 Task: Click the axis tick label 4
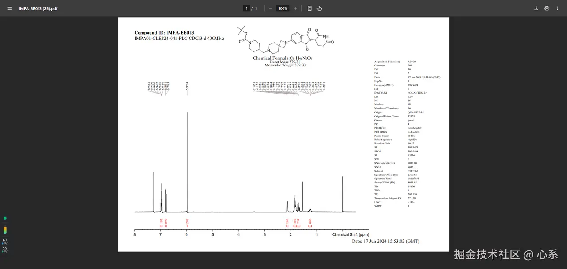(x=239, y=234)
